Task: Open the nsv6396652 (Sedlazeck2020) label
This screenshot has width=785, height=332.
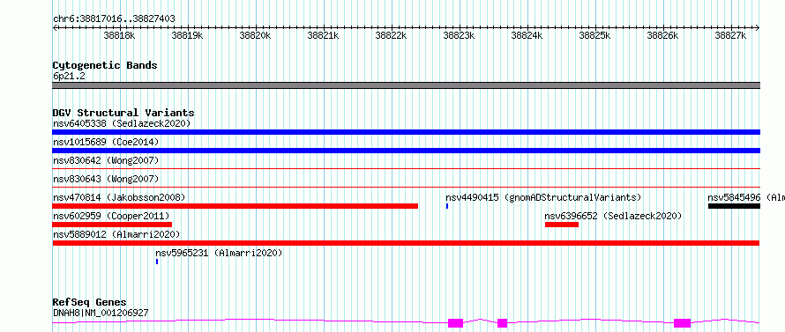Action: 613,216
